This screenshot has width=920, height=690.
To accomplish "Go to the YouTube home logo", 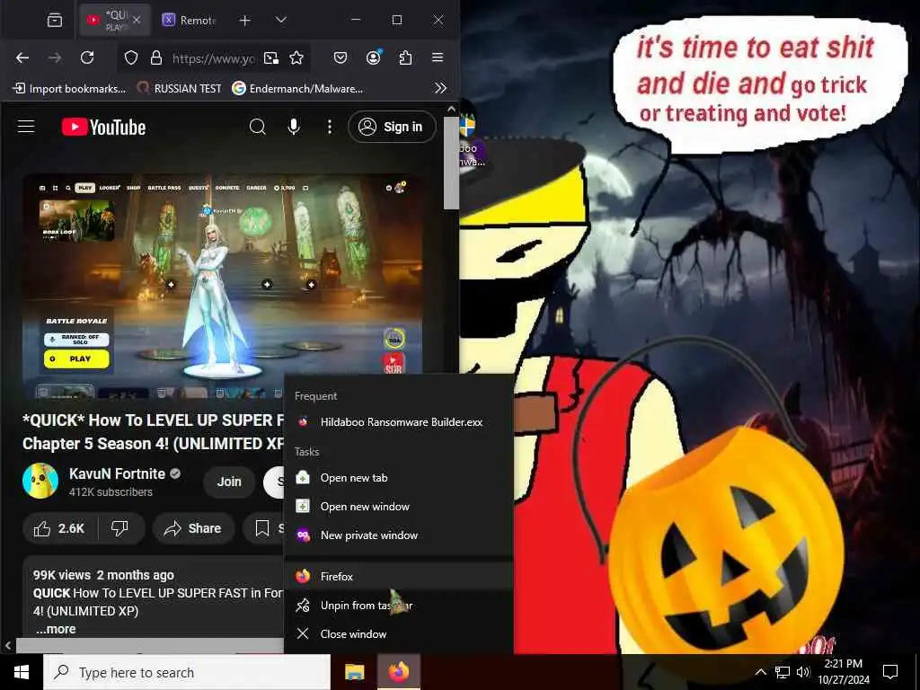I will pyautogui.click(x=104, y=128).
